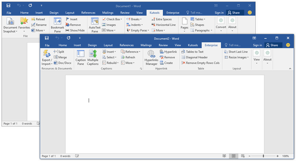The image size is (296, 162).
Task: Click bookmark Remove in Document1 window
Action: point(73,25)
